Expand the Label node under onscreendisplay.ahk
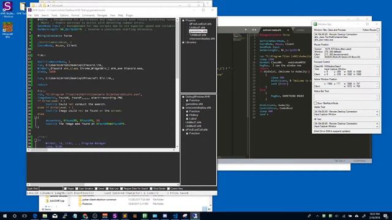This screenshot has width=392, height=220. pos(187,119)
